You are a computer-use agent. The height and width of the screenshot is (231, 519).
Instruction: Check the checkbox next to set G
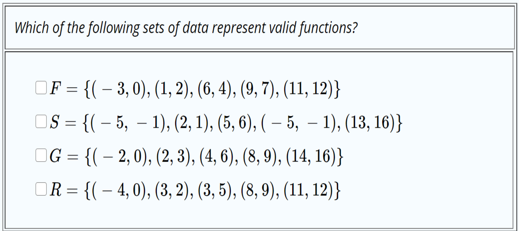pyautogui.click(x=41, y=155)
